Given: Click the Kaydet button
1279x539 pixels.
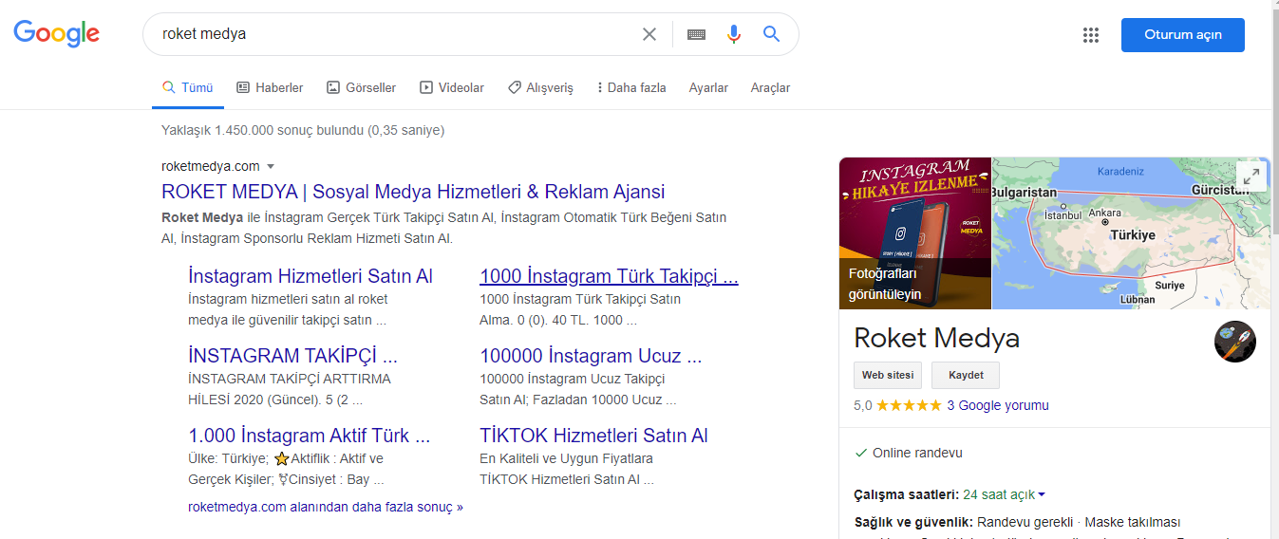Looking at the screenshot, I should click(x=966, y=375).
